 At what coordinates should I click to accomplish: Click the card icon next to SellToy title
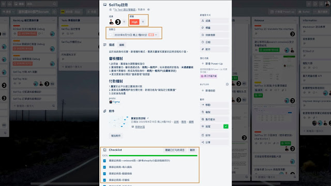pos(104,5)
